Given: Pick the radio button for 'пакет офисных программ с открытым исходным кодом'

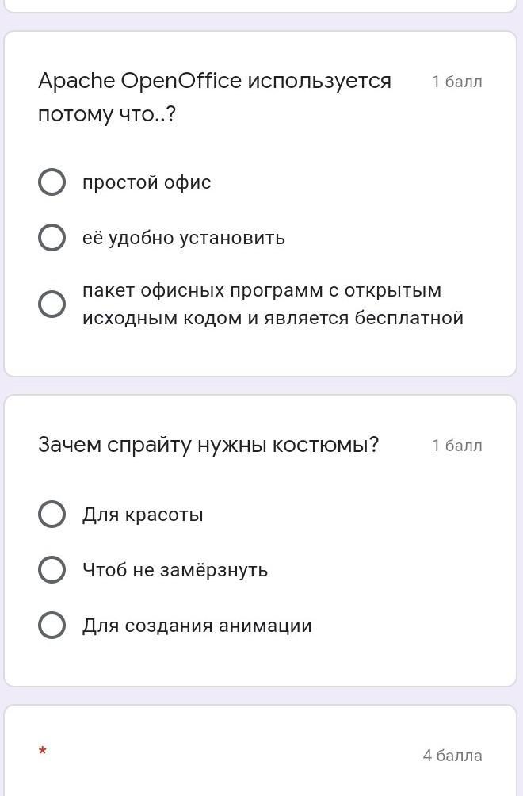Looking at the screenshot, I should coord(52,304).
